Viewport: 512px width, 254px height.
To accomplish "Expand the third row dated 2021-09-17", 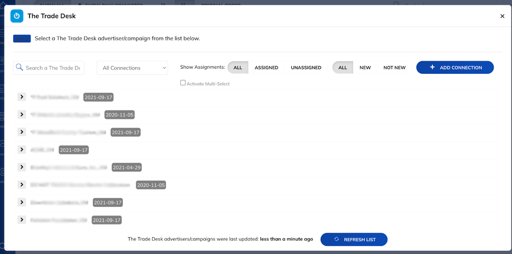I will 22,132.
